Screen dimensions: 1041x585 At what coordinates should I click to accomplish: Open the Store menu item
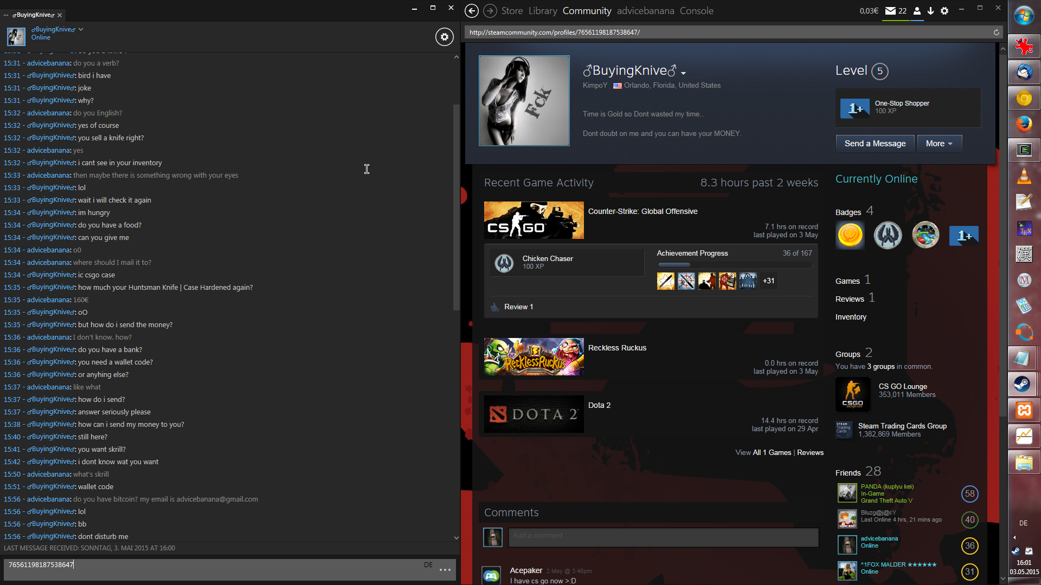tap(512, 11)
